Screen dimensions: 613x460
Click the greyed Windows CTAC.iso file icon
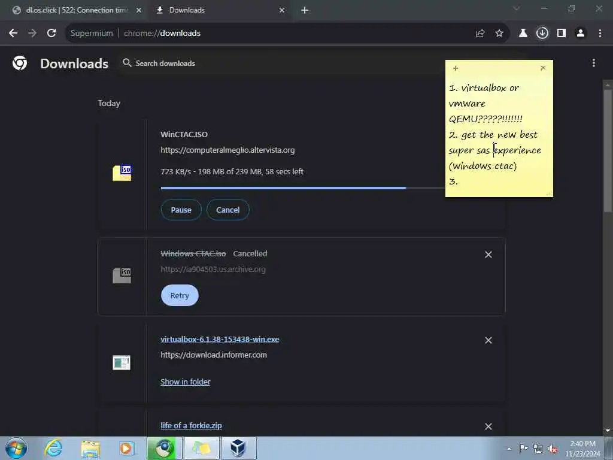tap(122, 275)
